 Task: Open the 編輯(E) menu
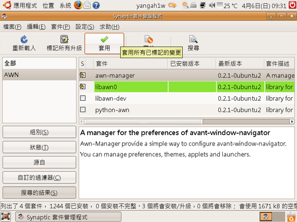(36, 27)
